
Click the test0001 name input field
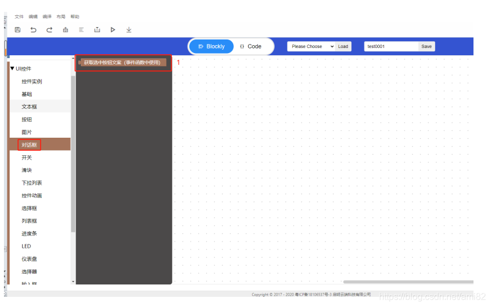(x=391, y=46)
